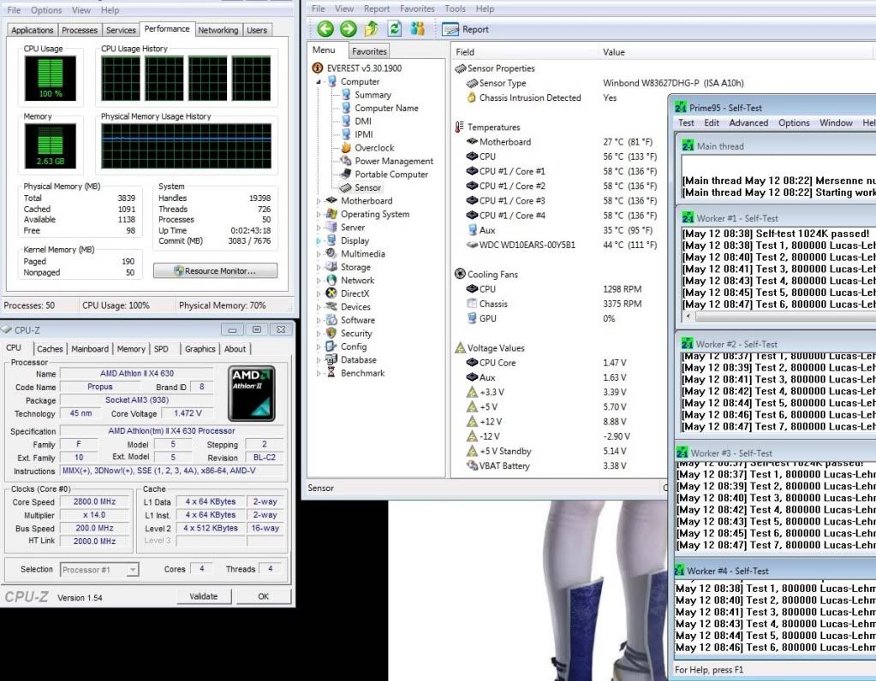
Task: Click the Portable Computer laptop icon
Action: click(x=346, y=175)
